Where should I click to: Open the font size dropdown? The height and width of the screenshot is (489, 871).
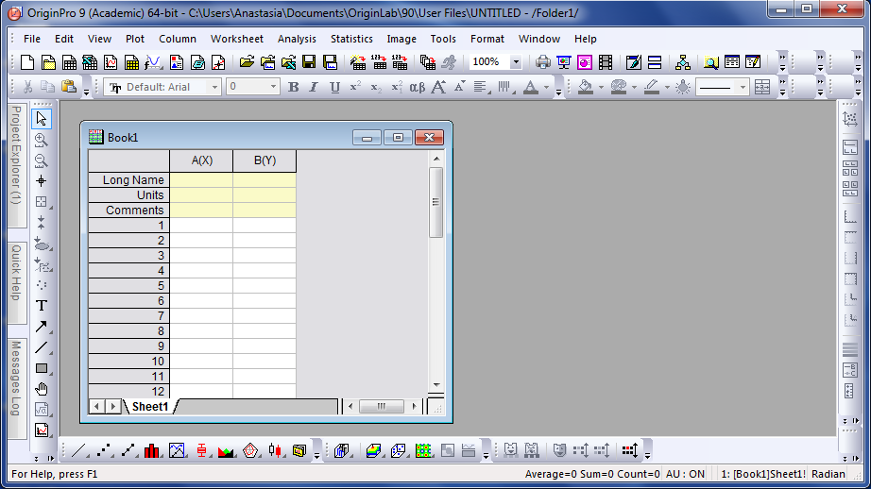point(273,87)
